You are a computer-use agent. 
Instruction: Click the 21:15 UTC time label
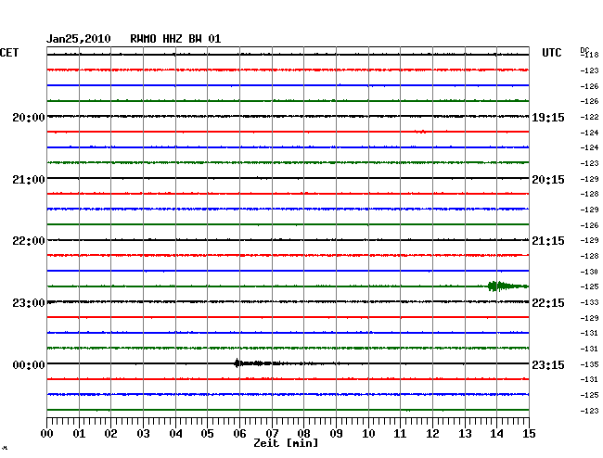click(x=548, y=241)
